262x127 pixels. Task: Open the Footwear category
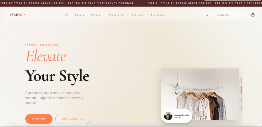(x=138, y=15)
